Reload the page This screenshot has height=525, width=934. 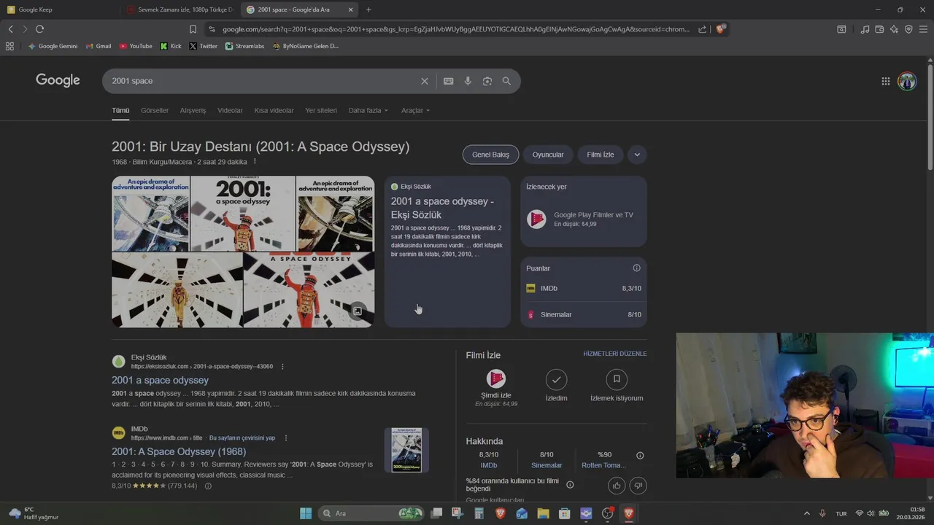pos(39,29)
